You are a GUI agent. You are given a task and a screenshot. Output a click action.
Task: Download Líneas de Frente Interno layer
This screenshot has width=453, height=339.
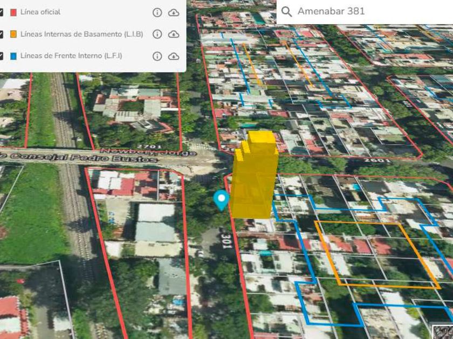tap(174, 56)
